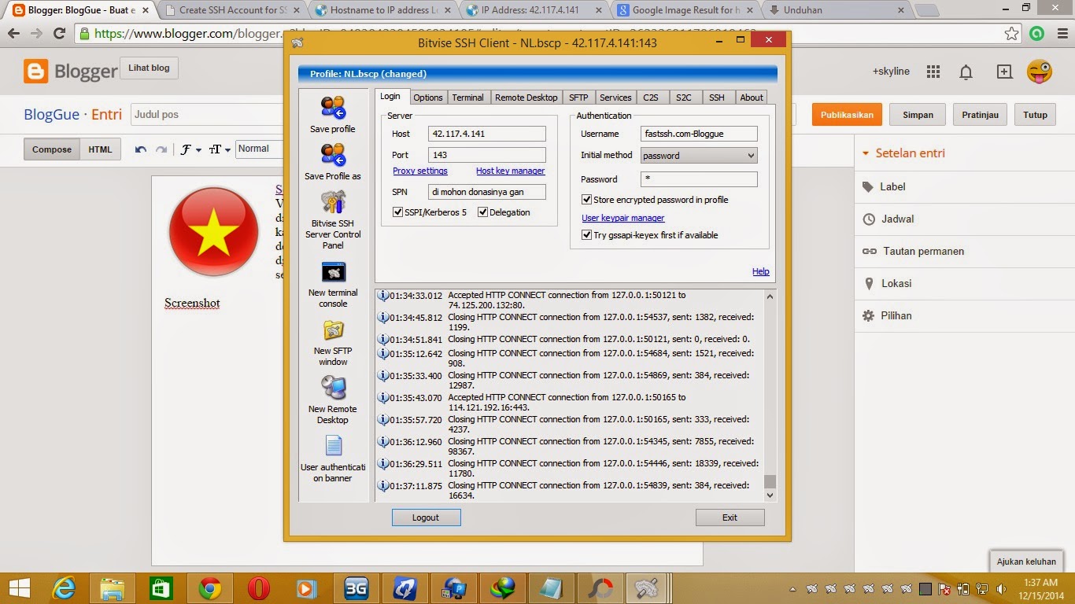
Task: Toggle the Delegation checkbox
Action: (483, 212)
